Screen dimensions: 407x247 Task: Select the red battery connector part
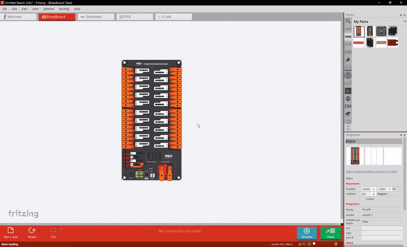[392, 43]
